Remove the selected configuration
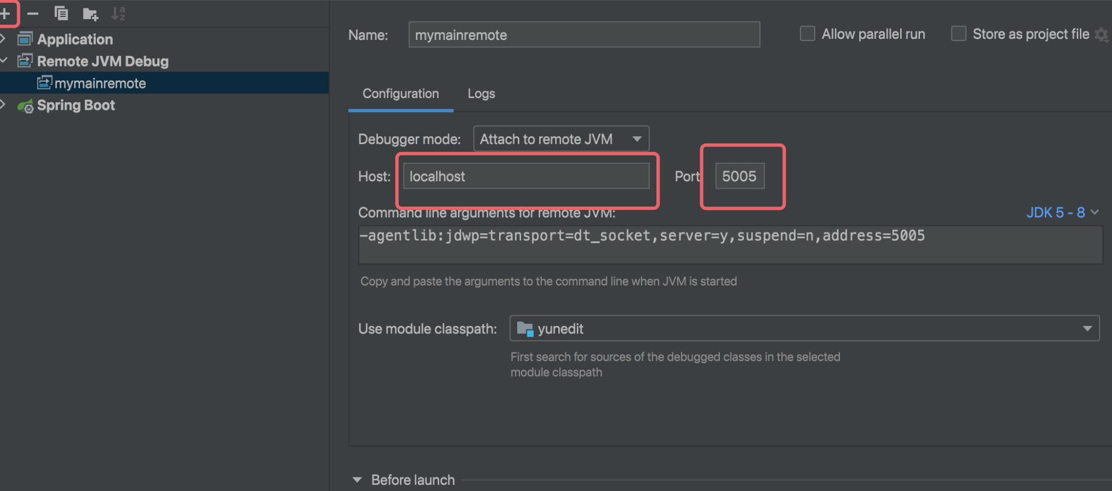This screenshot has width=1112, height=491. [33, 13]
